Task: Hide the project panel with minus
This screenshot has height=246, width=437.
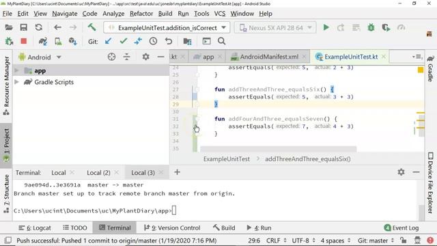Action: 161,57
